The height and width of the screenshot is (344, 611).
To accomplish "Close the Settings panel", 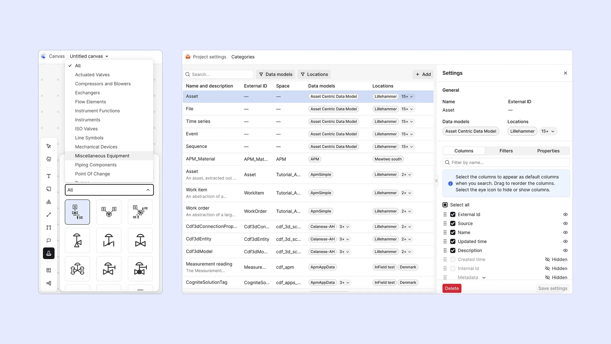I will [565, 73].
